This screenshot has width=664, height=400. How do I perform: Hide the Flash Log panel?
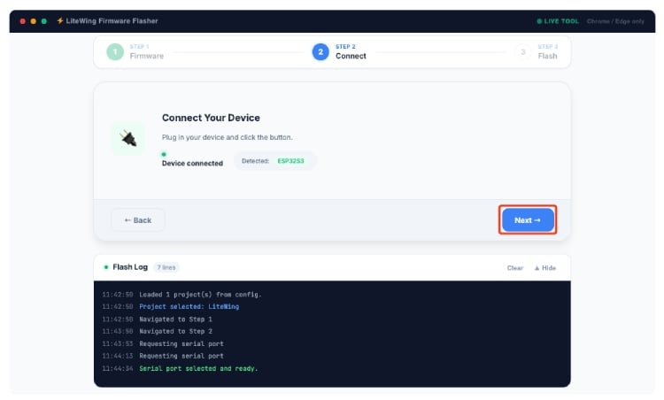pos(544,267)
